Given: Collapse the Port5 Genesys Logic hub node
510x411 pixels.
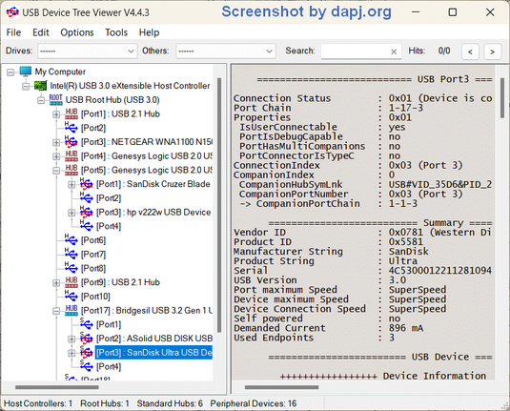Looking at the screenshot, I should click(56, 170).
